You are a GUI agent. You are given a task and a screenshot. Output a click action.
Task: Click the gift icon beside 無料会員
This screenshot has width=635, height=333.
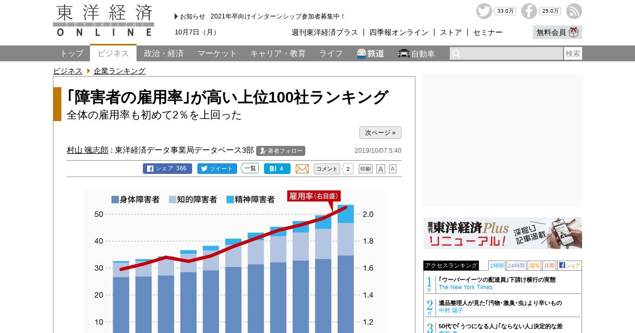point(574,32)
